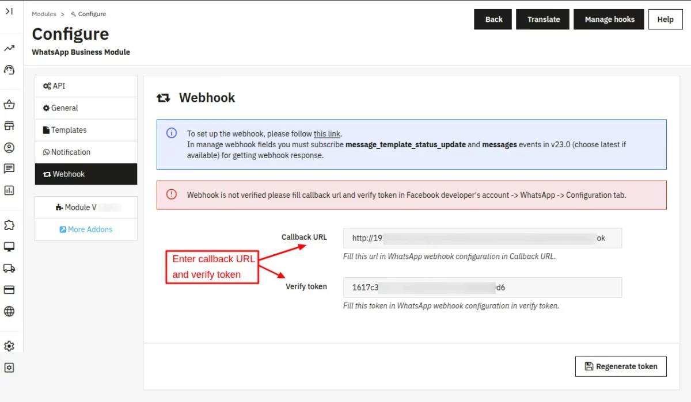This screenshot has height=402, width=691.
Task: Click the Manage hooks button
Action: pos(609,19)
